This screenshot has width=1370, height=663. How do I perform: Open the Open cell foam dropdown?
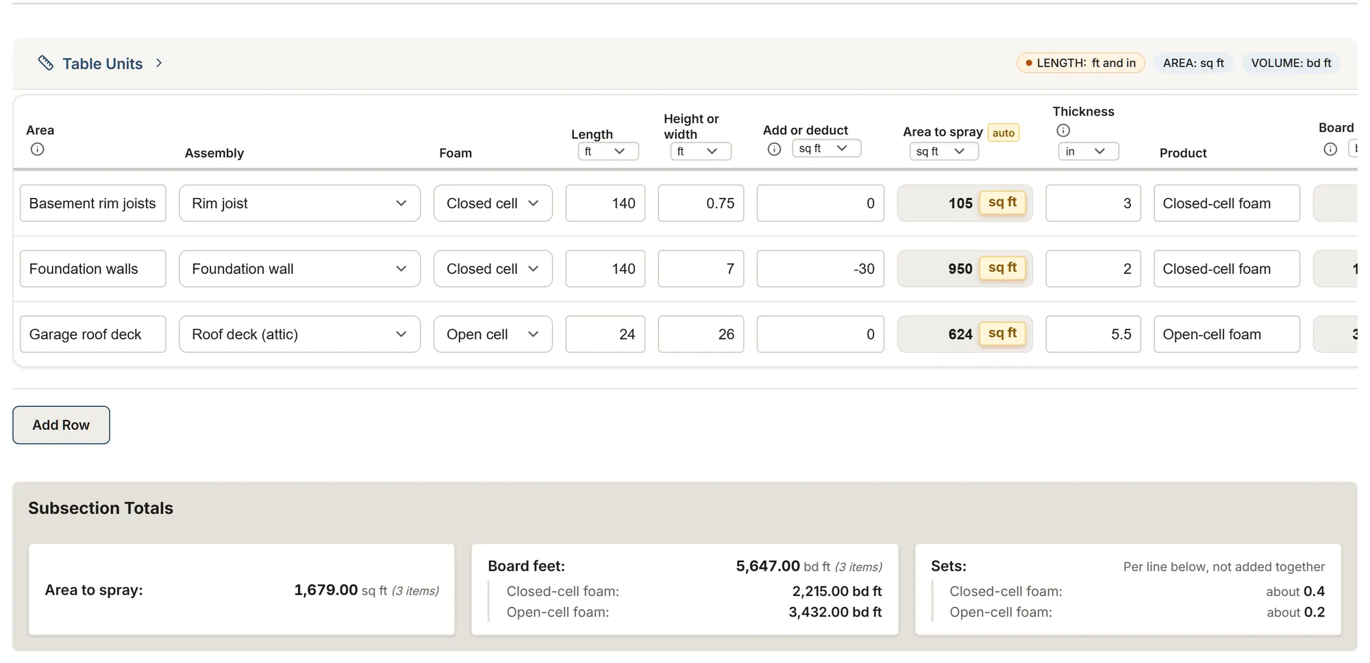[x=493, y=334]
